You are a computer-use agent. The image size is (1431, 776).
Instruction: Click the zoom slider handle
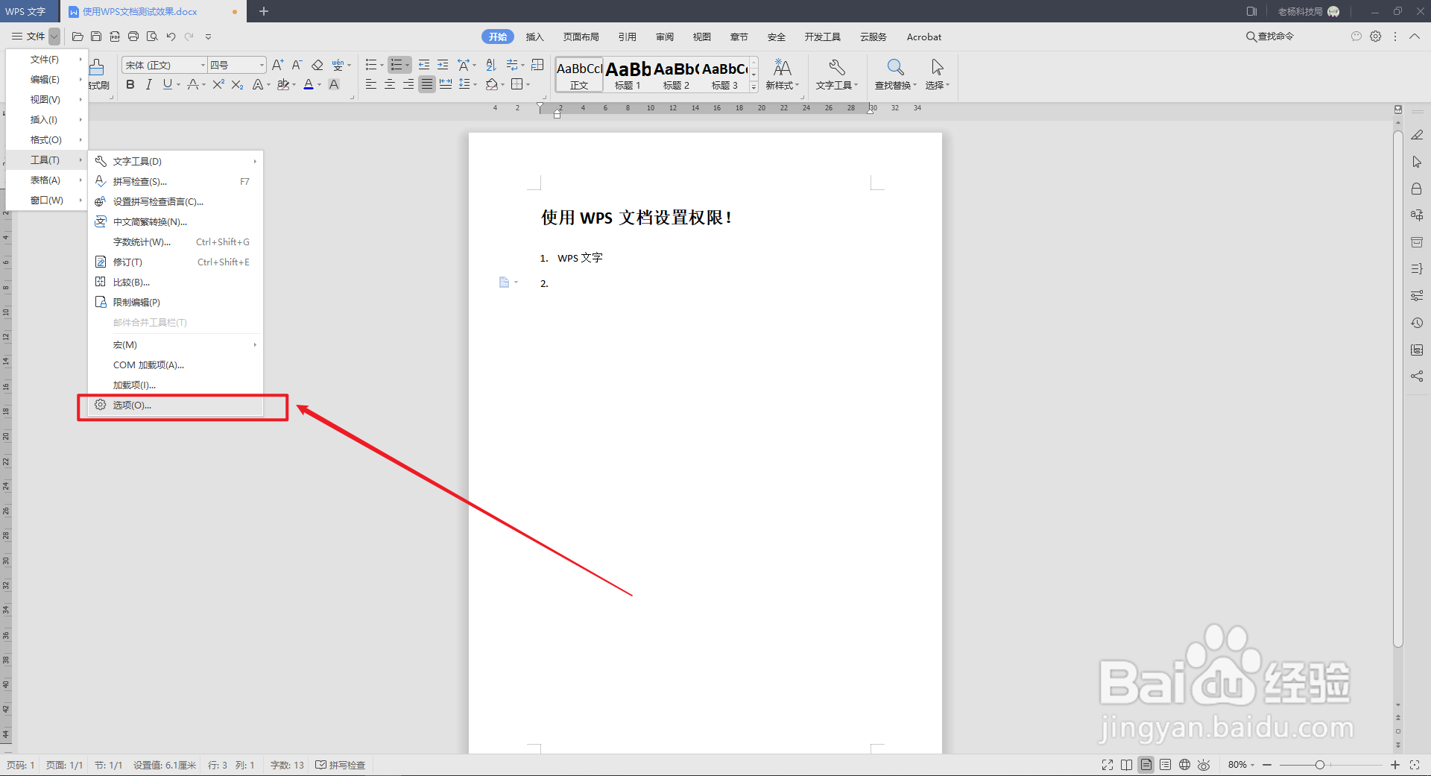point(1320,765)
